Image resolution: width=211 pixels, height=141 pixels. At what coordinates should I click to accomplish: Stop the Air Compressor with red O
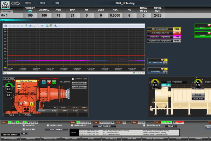tap(162, 60)
